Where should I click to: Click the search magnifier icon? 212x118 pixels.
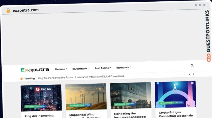click(192, 66)
